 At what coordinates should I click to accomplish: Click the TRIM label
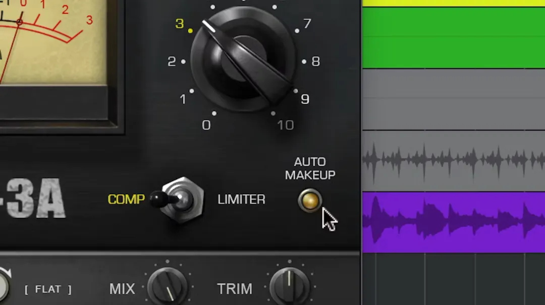tap(234, 289)
